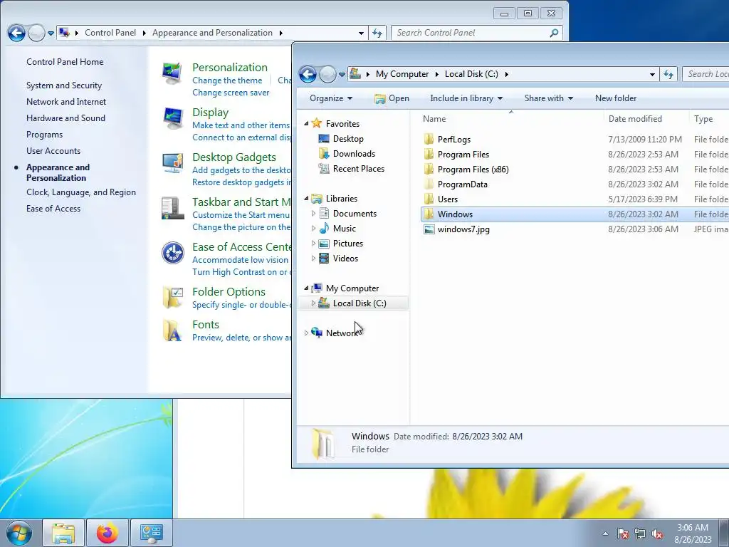Click the Fonts folder icon

click(x=172, y=330)
